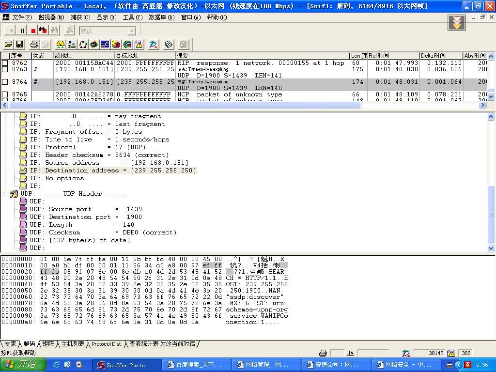Open capture file with folder icon
496x372 pixels.
pos(9,45)
